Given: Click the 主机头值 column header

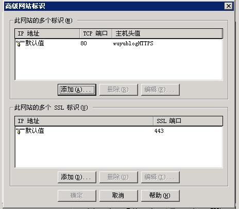Looking at the screenshot, I should pyautogui.click(x=167, y=33).
